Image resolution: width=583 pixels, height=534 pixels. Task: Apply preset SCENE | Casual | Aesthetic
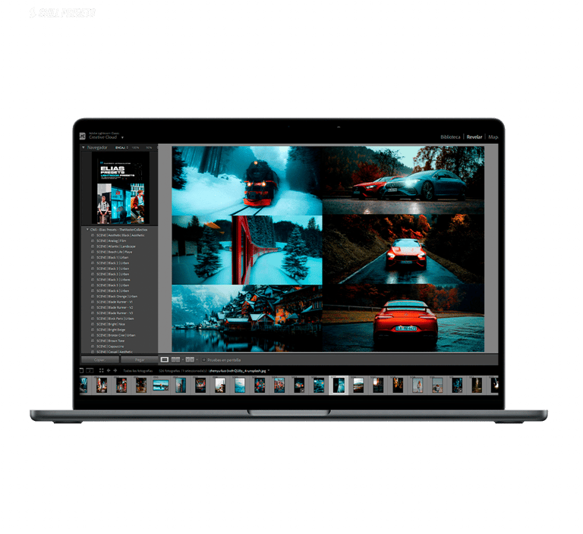click(114, 352)
